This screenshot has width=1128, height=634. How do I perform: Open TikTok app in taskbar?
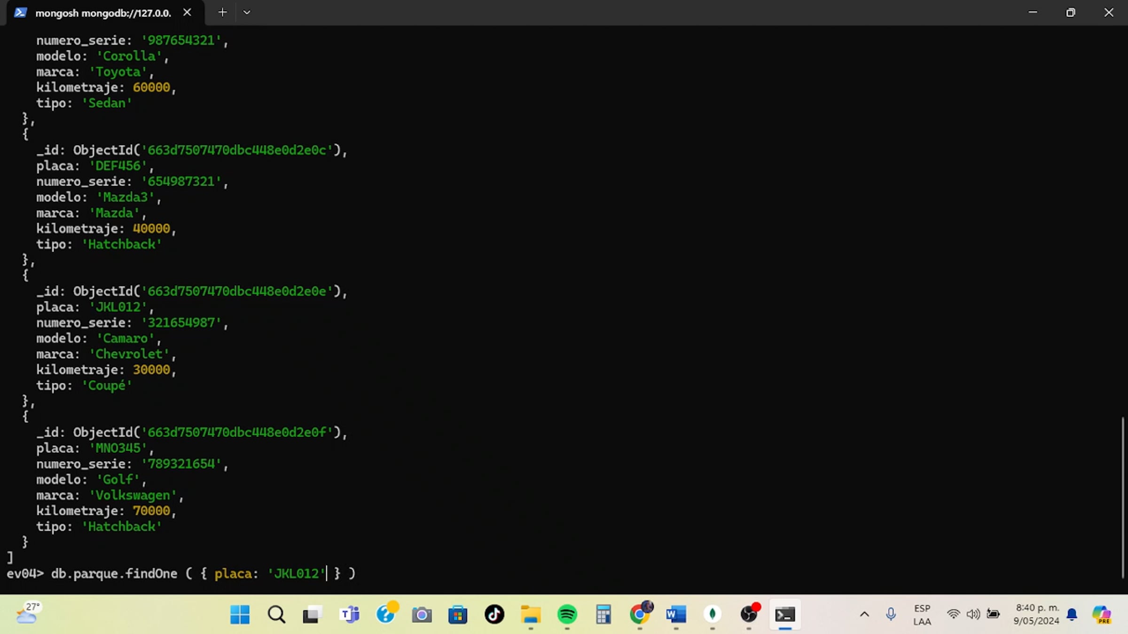pos(494,614)
